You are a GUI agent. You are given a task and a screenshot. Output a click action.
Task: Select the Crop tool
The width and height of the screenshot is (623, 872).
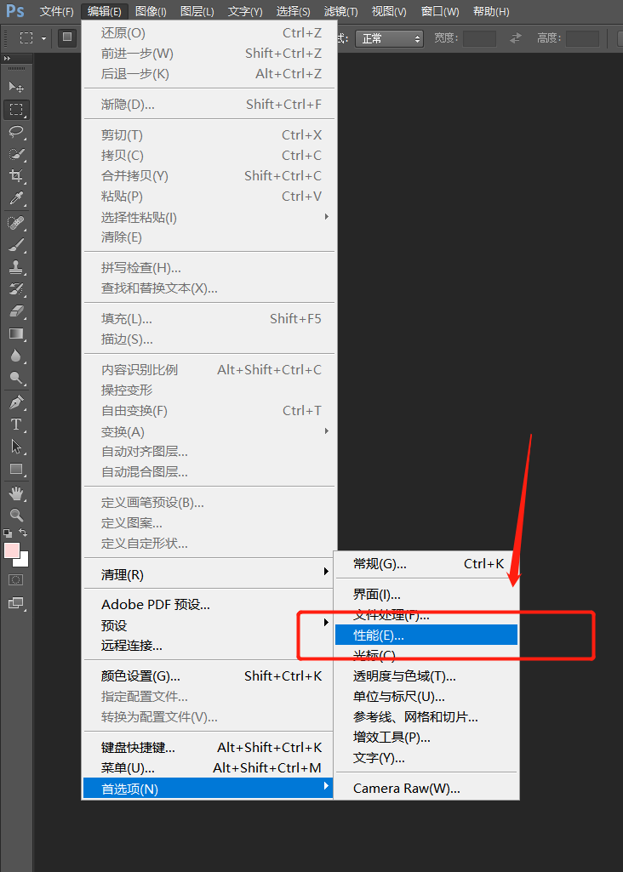(16, 176)
